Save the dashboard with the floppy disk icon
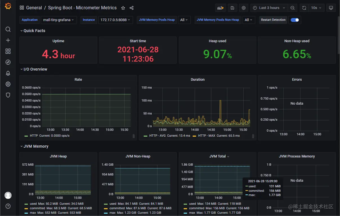The height and width of the screenshot is (216, 340). tap(232, 8)
